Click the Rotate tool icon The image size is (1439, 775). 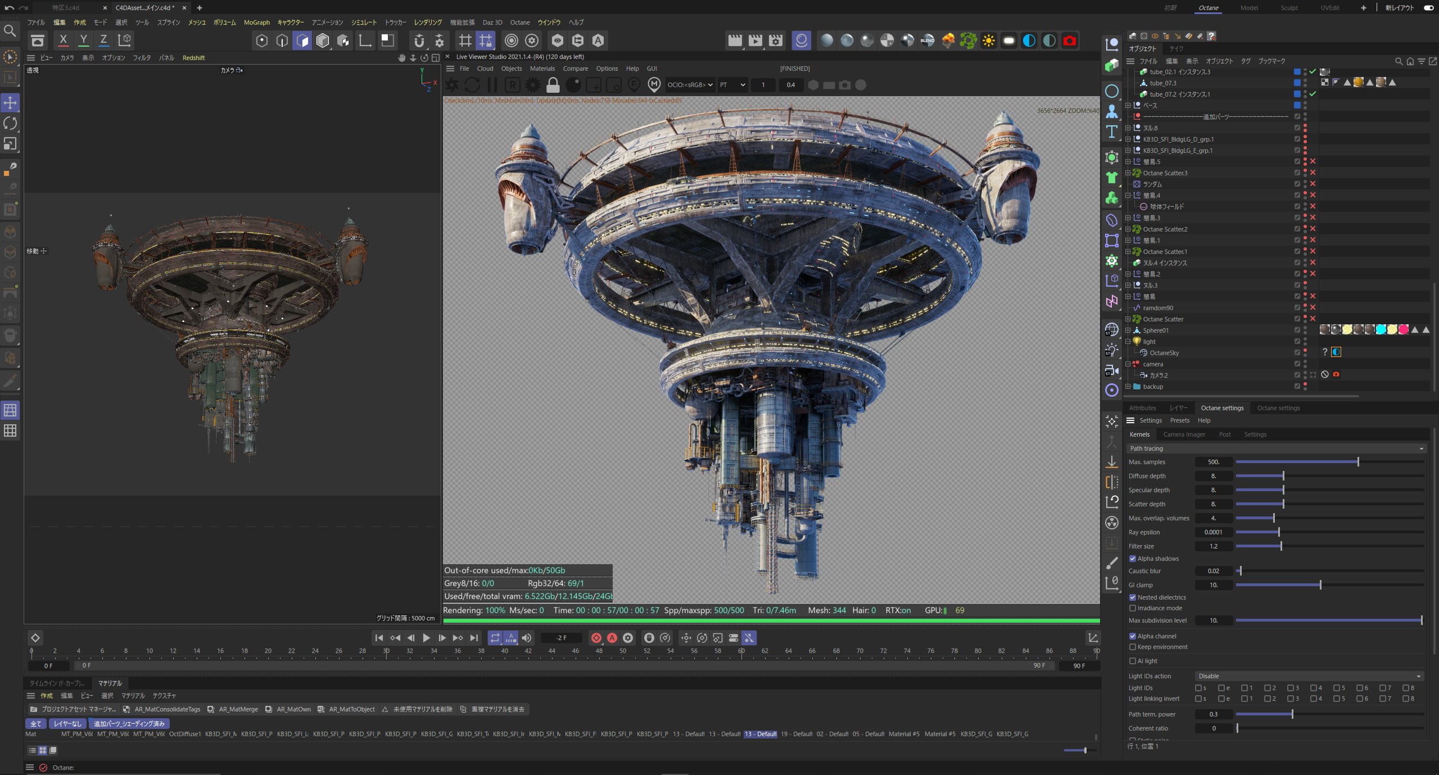(10, 123)
